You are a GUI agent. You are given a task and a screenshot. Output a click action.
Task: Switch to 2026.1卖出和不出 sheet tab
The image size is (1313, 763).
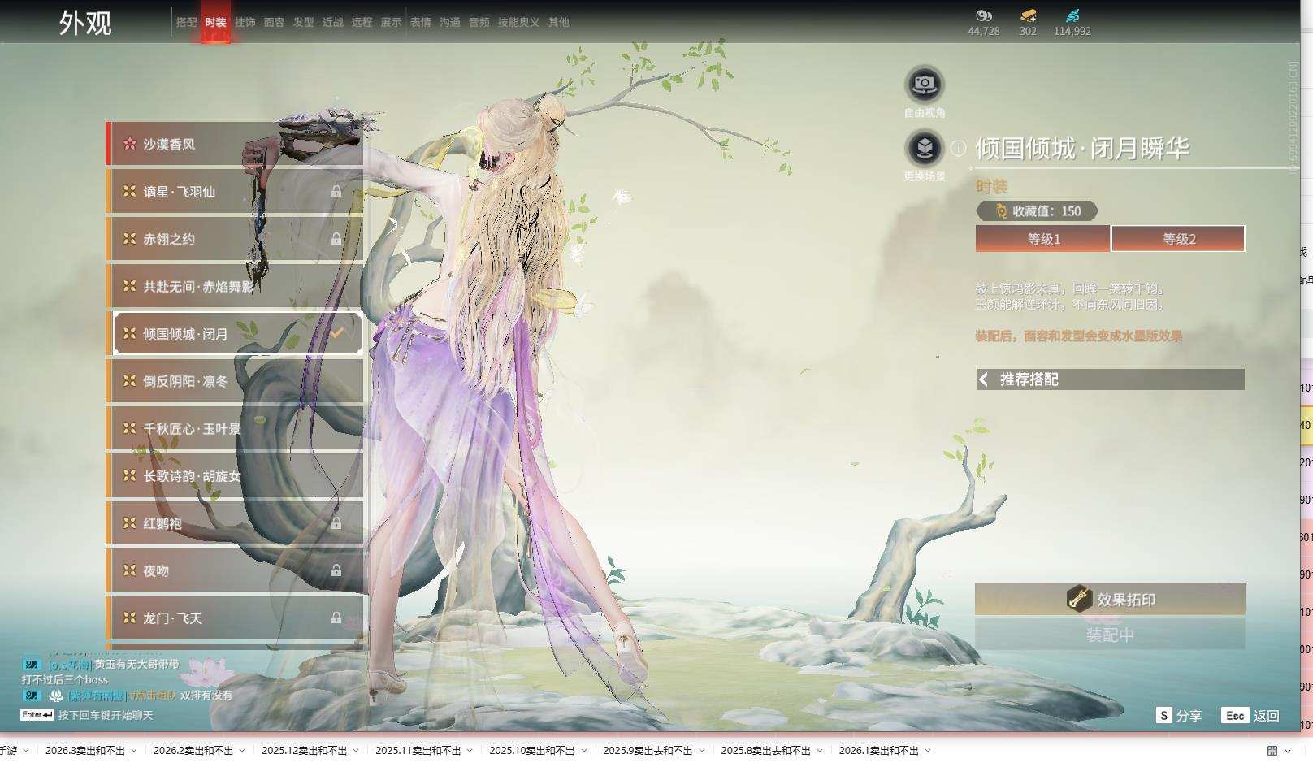click(879, 750)
